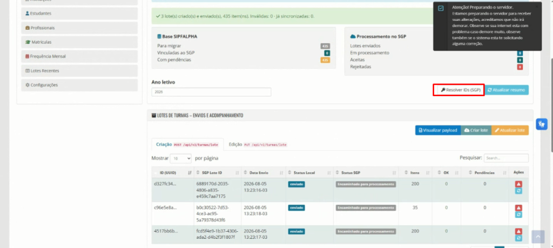
Task: Click the Itens value 35
Action: [415, 207]
